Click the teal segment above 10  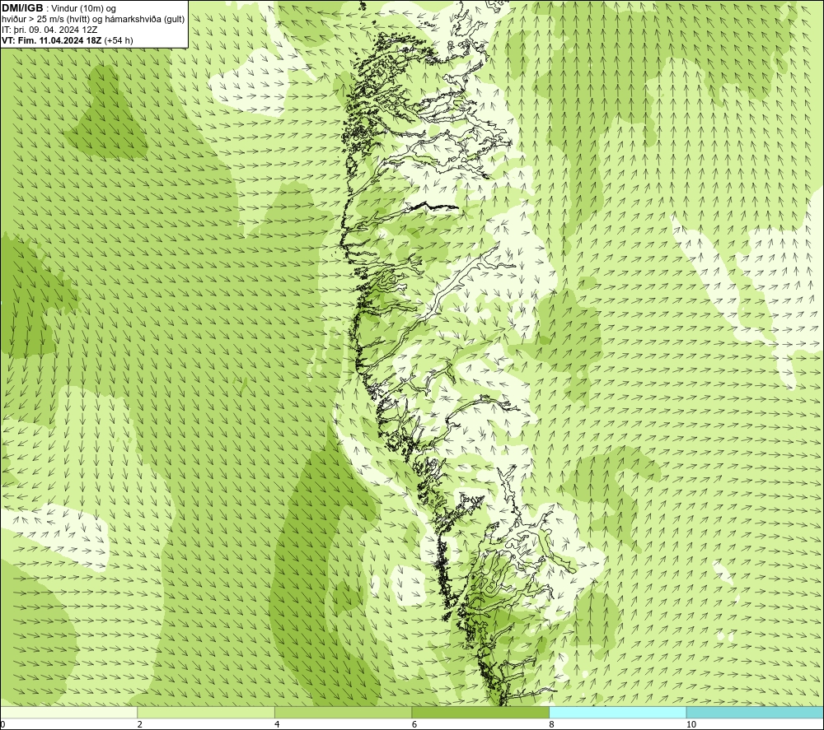pyautogui.click(x=755, y=712)
